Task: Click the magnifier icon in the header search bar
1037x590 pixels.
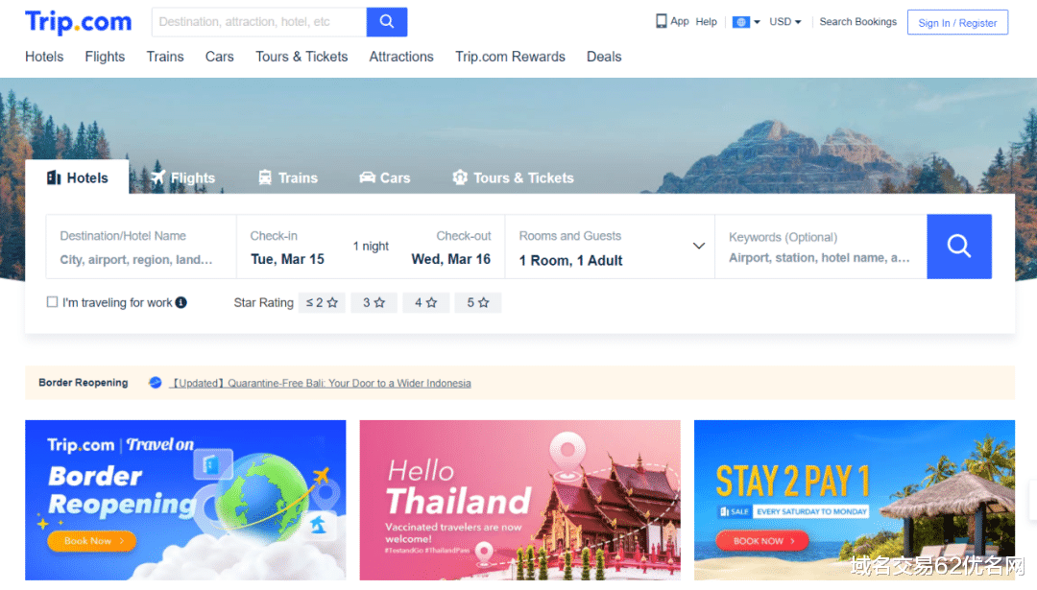Action: tap(387, 22)
